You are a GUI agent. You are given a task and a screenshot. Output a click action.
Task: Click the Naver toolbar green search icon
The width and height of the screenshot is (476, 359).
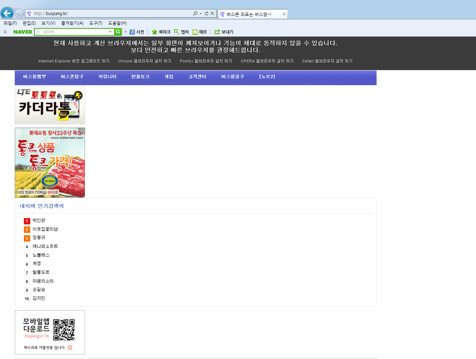[x=118, y=32]
